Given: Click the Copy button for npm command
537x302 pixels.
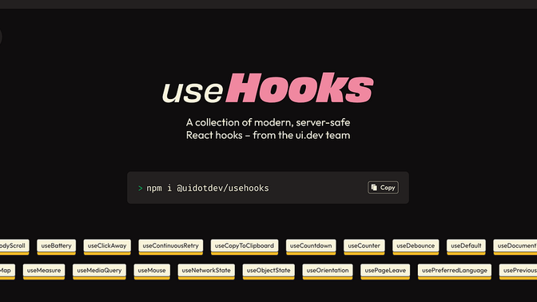Looking at the screenshot, I should pyautogui.click(x=383, y=188).
